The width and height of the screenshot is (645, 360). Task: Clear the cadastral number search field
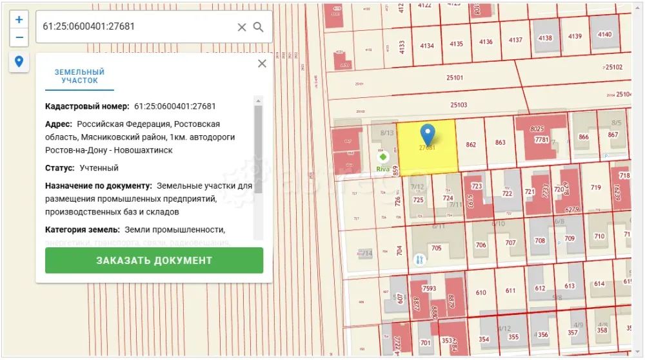click(242, 27)
